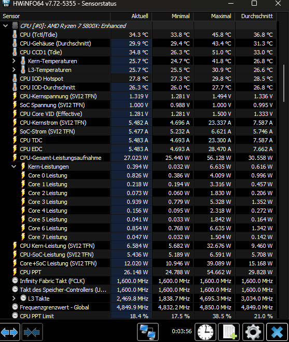Click the 1.494 V maximal core voltage
Viewport: 289px width, 342px height.
click(x=222, y=96)
